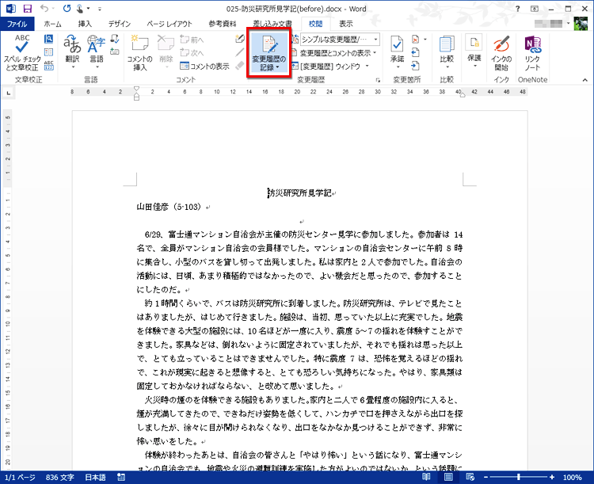Open 変更履歴 group dialog launcher
The image size is (594, 484).
[378, 80]
